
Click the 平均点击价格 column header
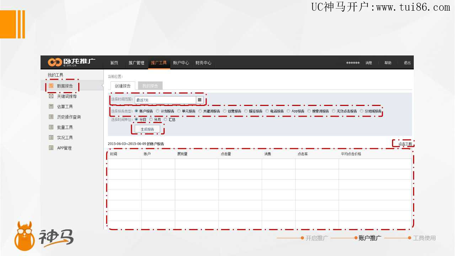coord(351,154)
